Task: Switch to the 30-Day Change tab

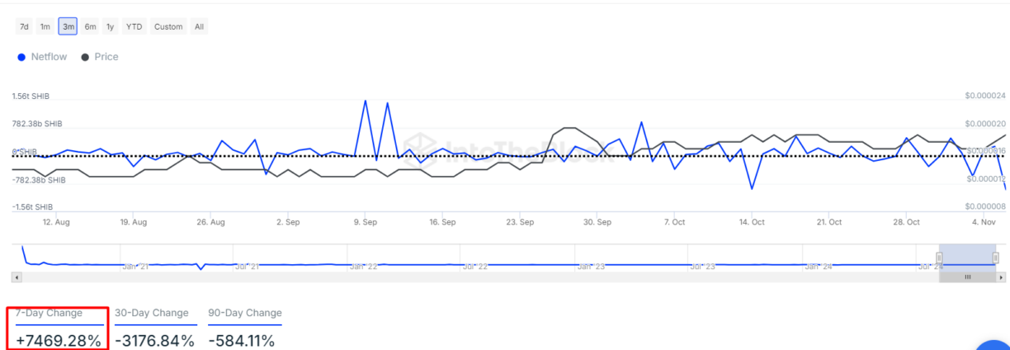Action: click(151, 313)
